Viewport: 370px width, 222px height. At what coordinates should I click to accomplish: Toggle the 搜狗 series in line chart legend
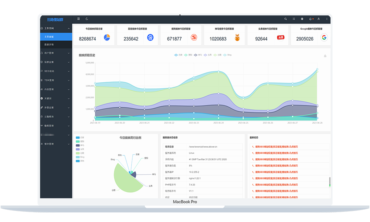188,55
